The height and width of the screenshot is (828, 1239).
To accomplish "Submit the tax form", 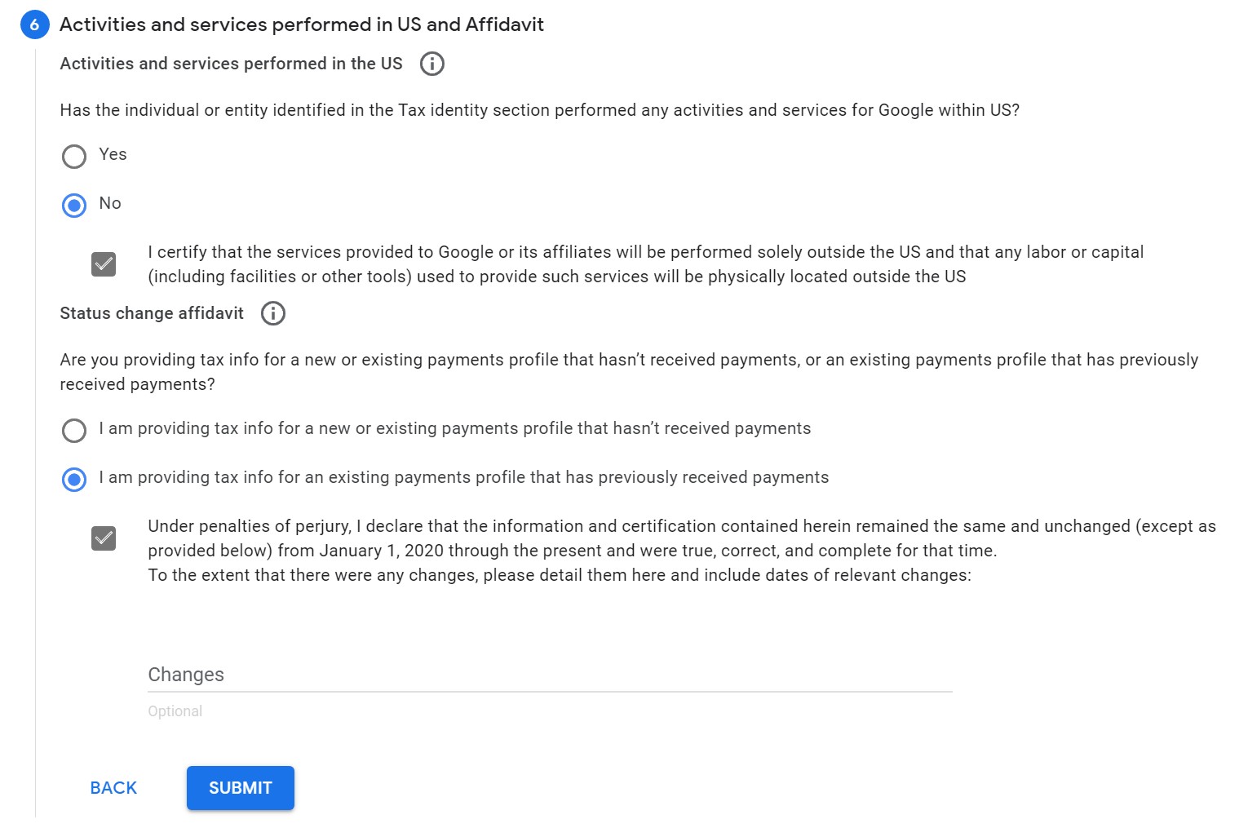I will click(241, 788).
